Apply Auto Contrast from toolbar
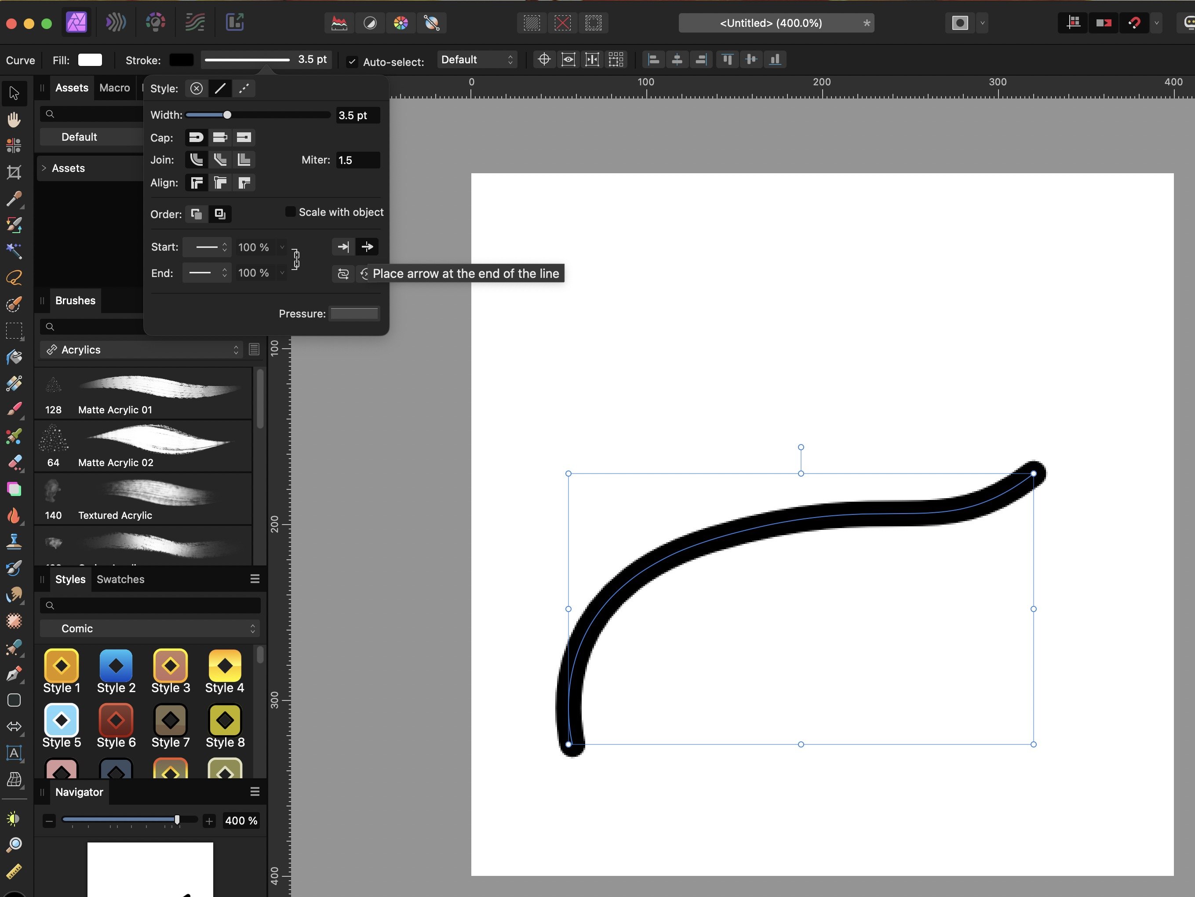This screenshot has height=897, width=1195. click(x=370, y=23)
